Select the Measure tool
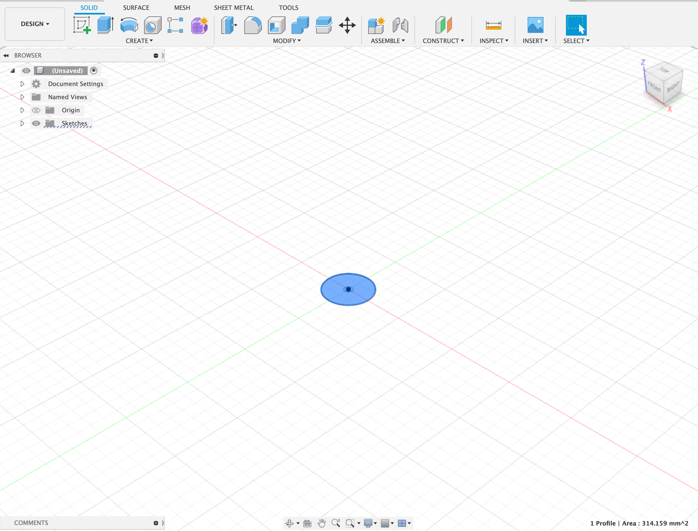698x531 pixels. (x=494, y=25)
